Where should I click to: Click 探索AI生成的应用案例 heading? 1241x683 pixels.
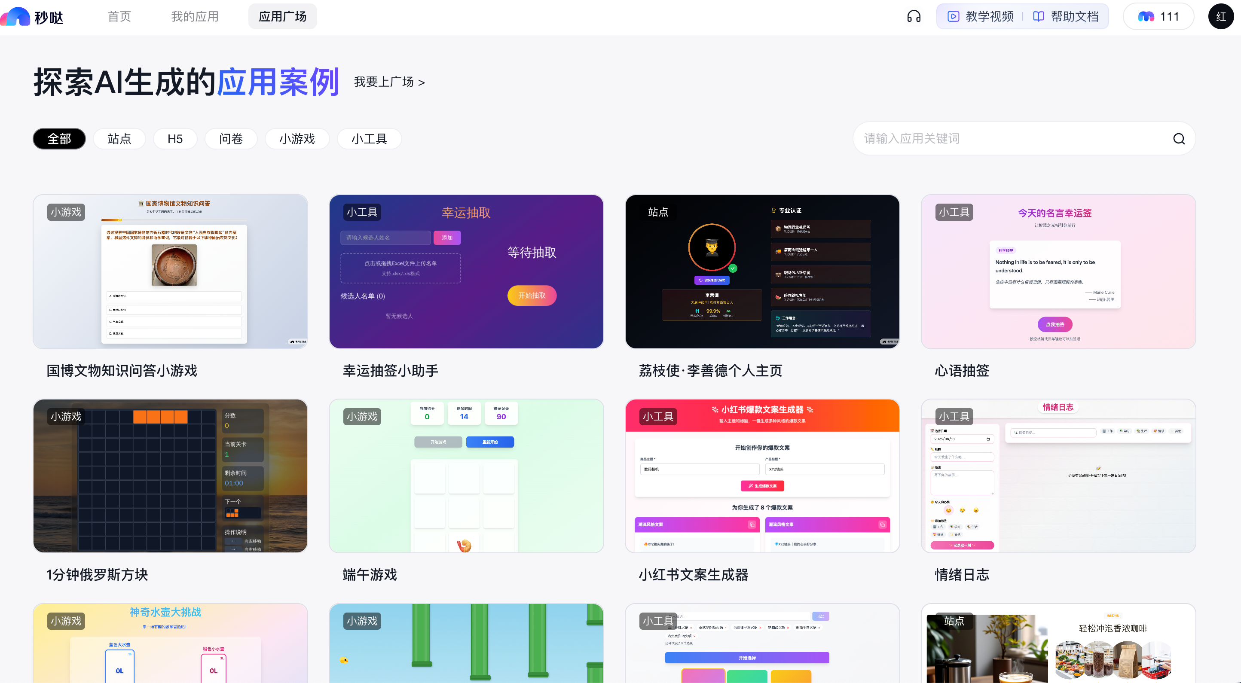[186, 82]
